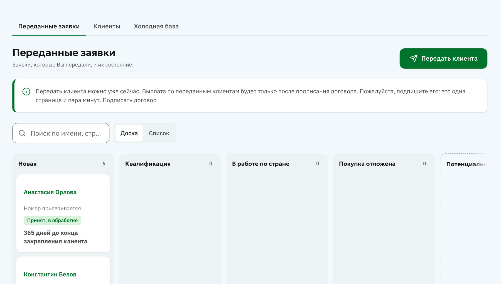This screenshot has height=284, width=501.
Task: Click the Номер присваивается text
Action: [x=52, y=209]
